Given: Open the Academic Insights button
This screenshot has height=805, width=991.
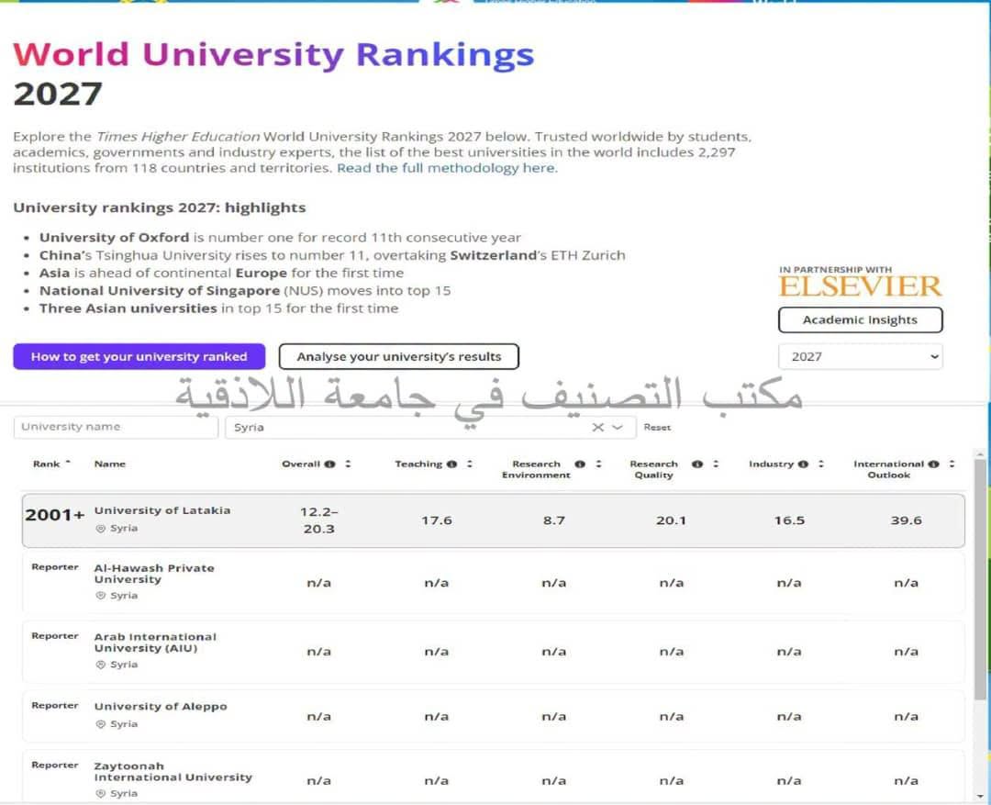Looking at the screenshot, I should pos(860,320).
